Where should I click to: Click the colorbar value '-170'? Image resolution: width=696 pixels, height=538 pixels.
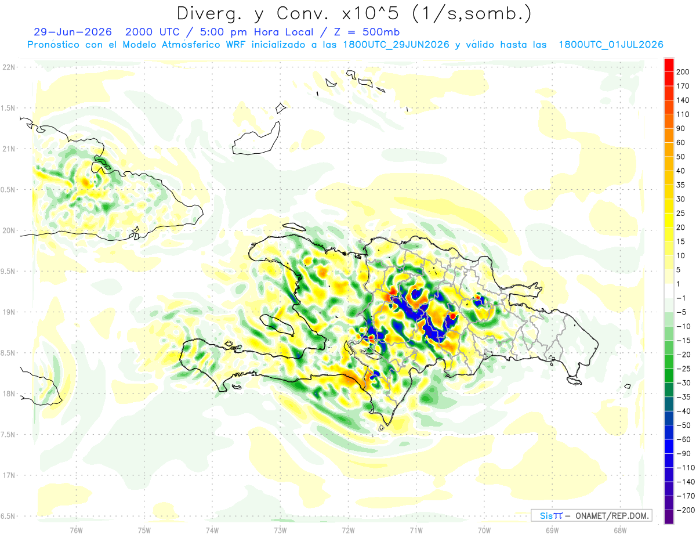[686, 496]
